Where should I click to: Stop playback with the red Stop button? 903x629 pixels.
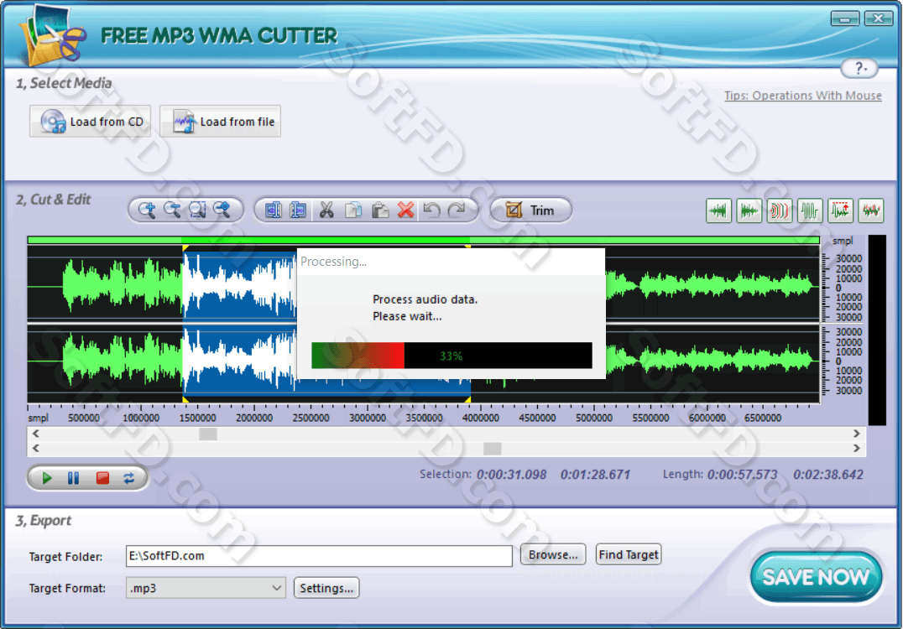point(102,478)
